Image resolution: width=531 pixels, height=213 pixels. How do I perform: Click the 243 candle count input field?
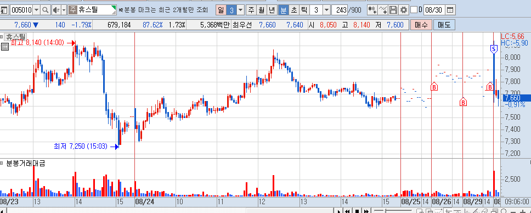click(340, 10)
